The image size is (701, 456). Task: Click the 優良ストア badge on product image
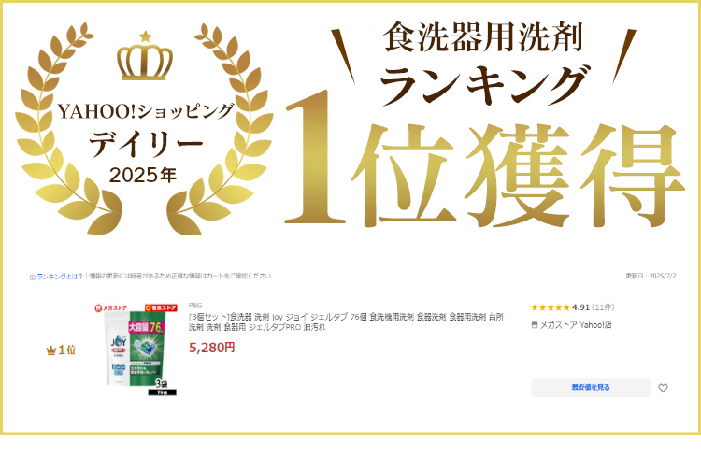161,307
